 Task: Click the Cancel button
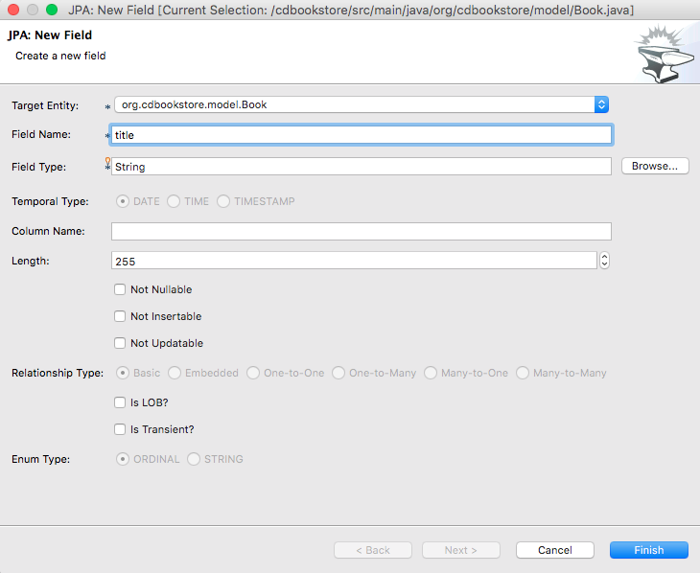coord(555,550)
